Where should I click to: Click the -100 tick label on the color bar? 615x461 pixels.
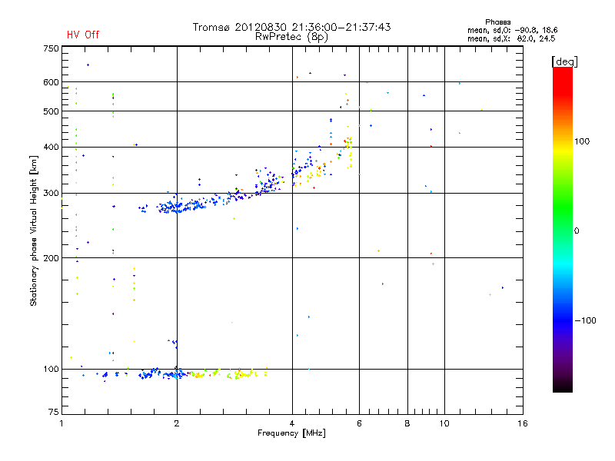click(x=588, y=320)
